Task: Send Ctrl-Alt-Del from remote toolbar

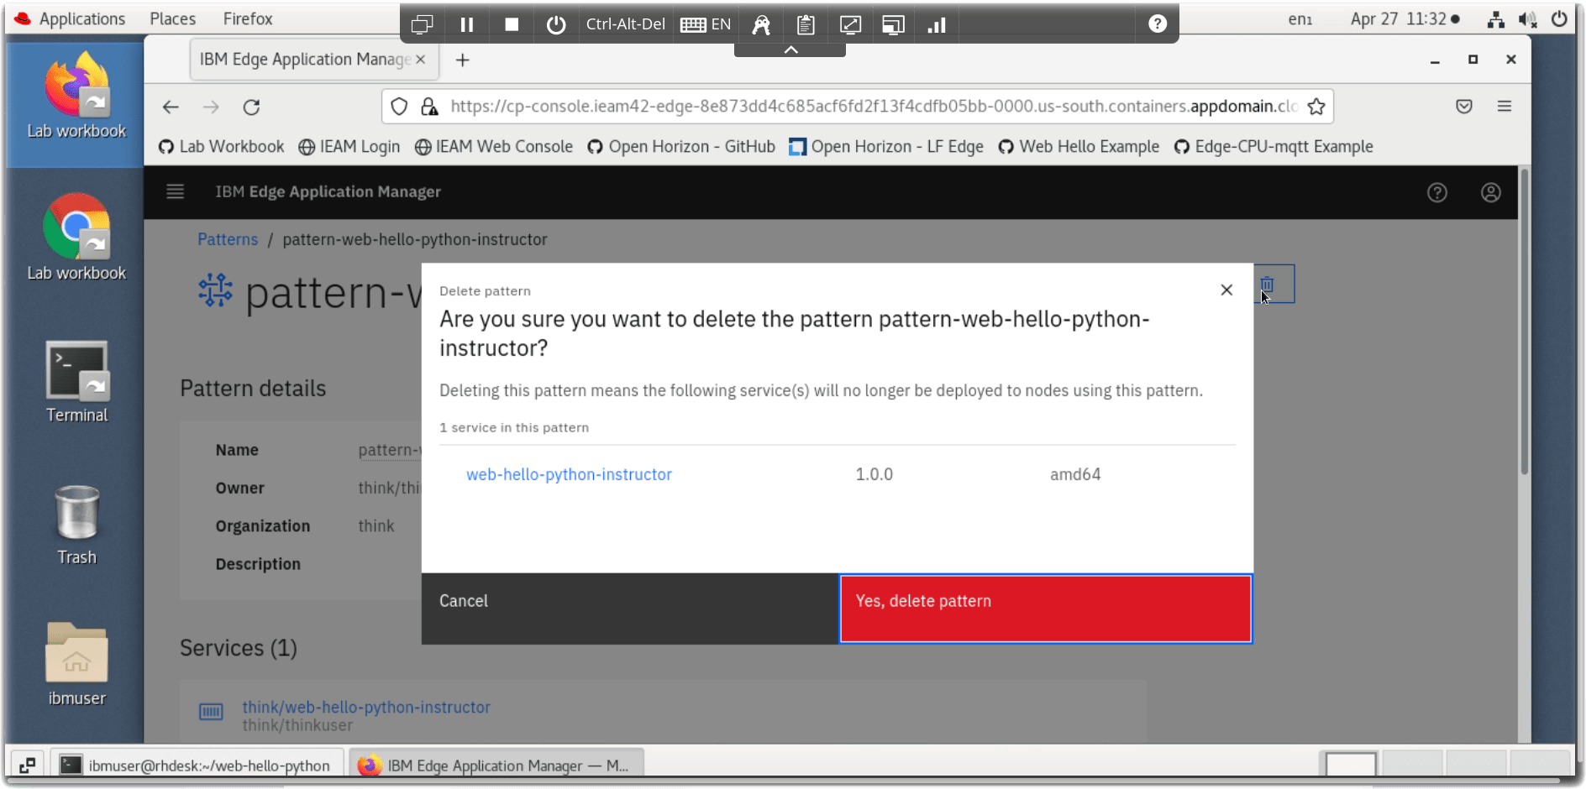Action: tap(625, 24)
